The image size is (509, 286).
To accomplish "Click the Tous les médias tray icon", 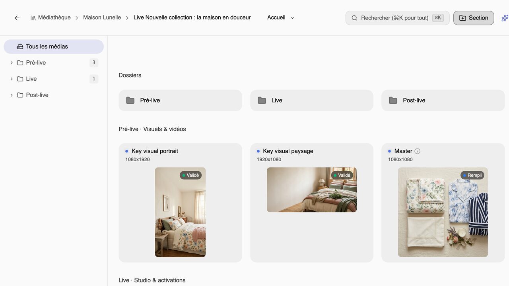I will 20,46.
